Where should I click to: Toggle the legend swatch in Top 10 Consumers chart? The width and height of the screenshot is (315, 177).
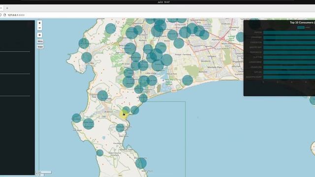click(301, 28)
